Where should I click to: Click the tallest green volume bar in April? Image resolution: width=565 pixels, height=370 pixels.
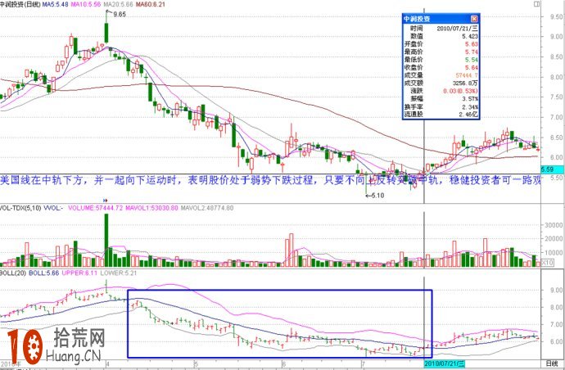106,241
